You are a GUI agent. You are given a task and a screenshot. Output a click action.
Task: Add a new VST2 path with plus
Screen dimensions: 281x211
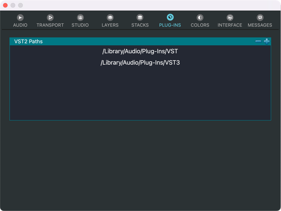(267, 41)
